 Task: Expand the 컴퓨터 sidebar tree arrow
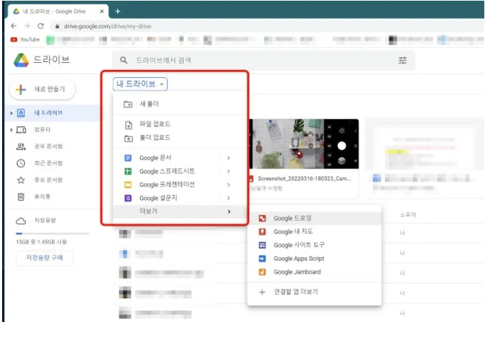11,130
